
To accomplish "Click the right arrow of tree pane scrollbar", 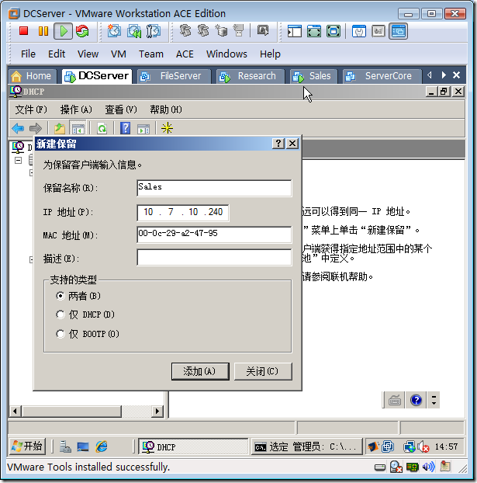I will point(157,411).
